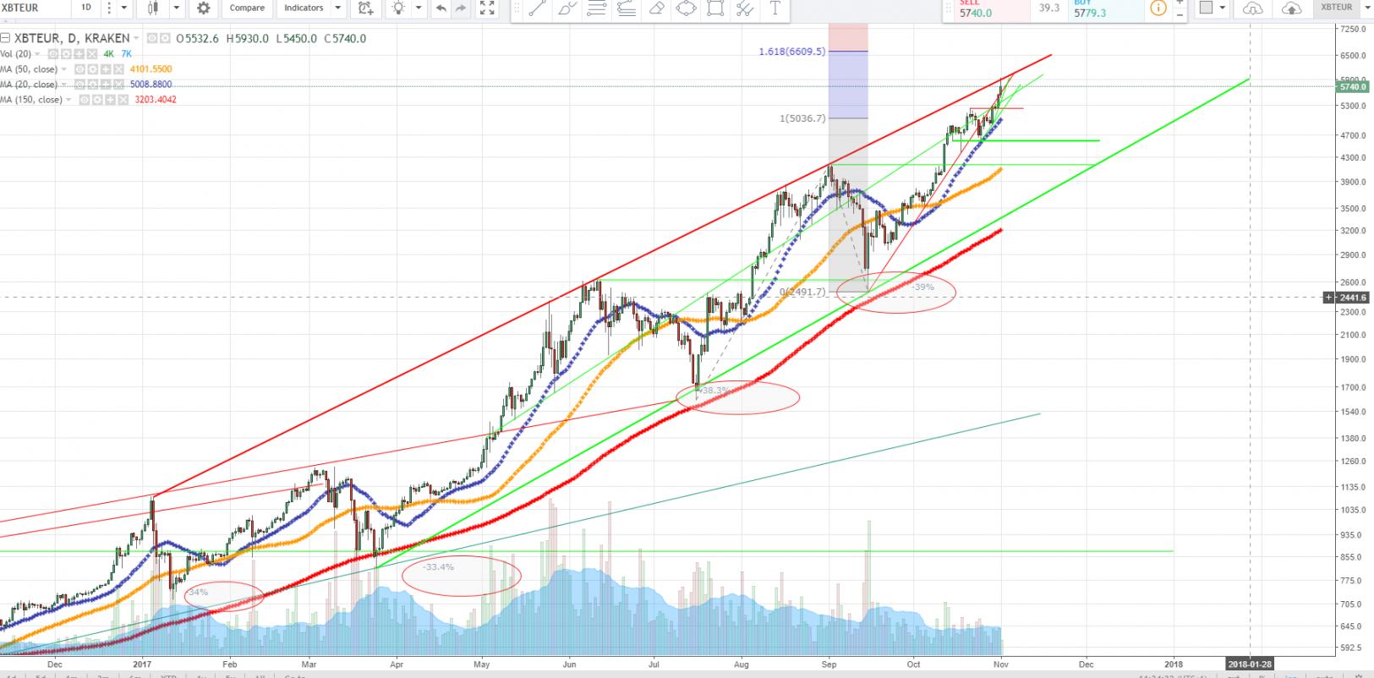Open settings for Vol (20) indicator

[x=66, y=53]
